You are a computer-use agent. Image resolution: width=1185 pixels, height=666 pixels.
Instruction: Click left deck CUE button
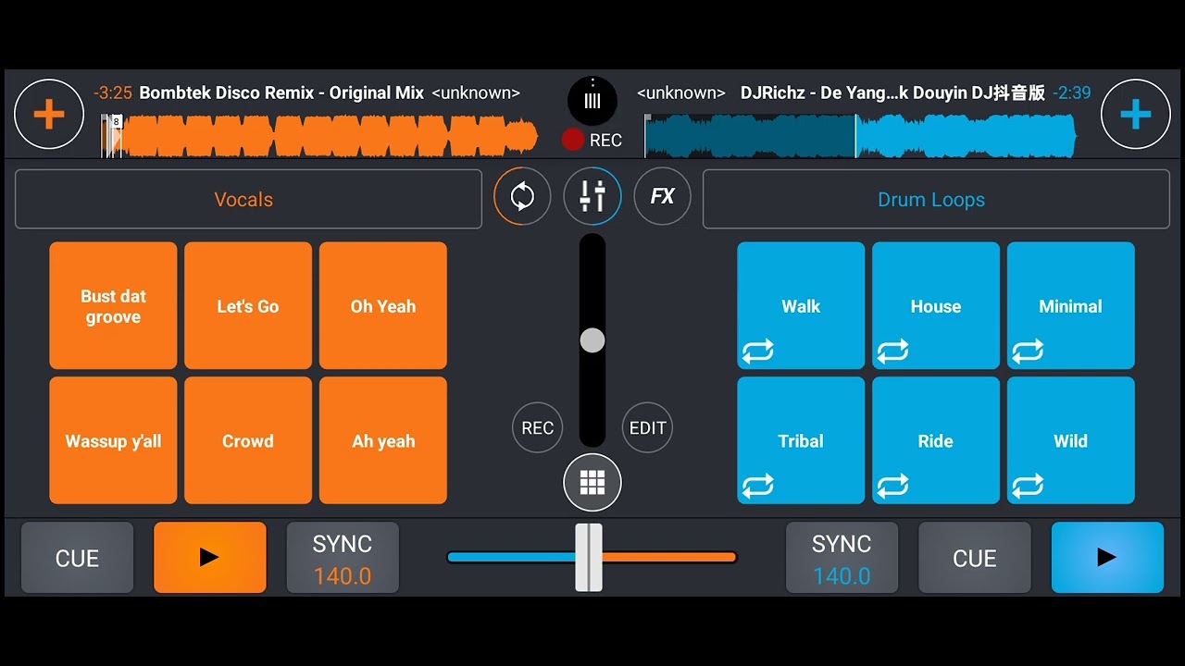(x=77, y=558)
